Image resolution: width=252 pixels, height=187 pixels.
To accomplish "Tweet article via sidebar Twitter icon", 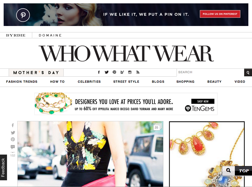I will click(13, 132).
